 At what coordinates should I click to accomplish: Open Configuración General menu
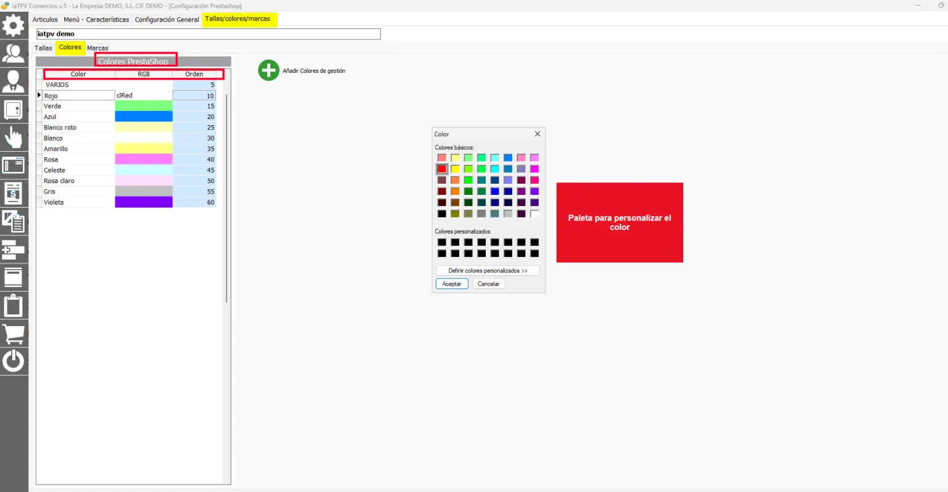pyautogui.click(x=167, y=20)
